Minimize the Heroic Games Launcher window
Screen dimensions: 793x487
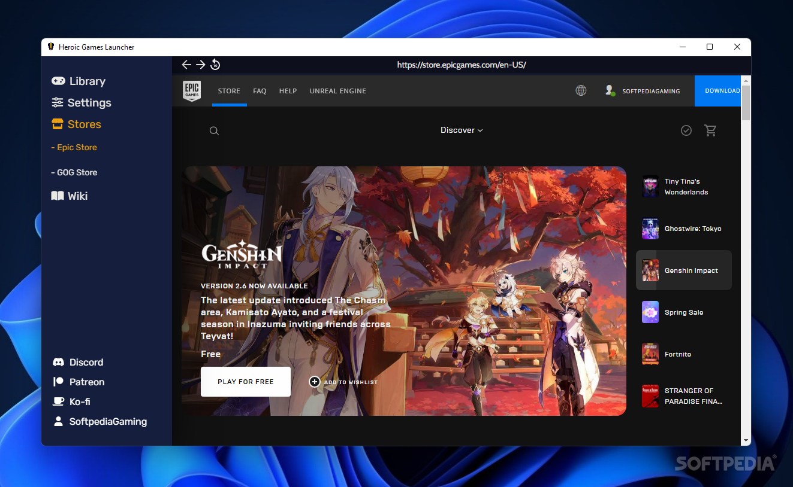(x=683, y=47)
